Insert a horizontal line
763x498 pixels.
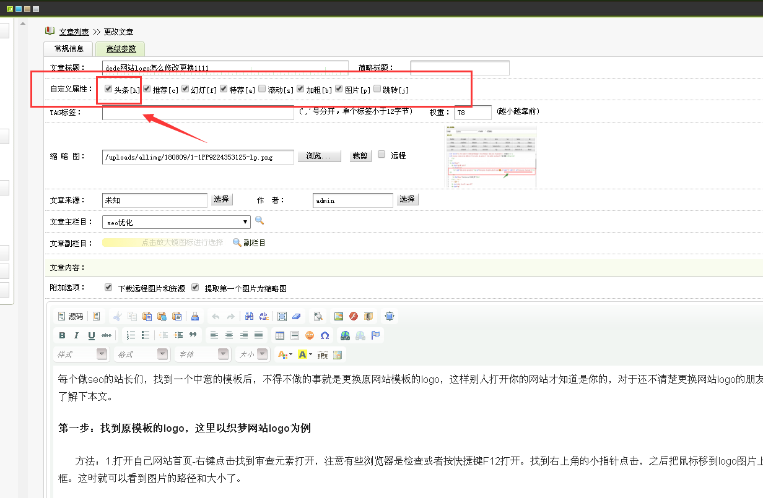pyautogui.click(x=295, y=335)
